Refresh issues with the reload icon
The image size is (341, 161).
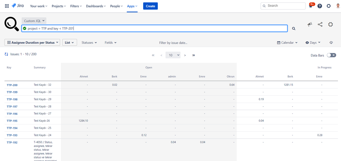[6, 54]
